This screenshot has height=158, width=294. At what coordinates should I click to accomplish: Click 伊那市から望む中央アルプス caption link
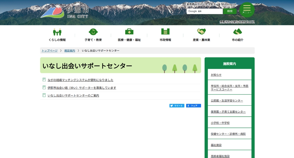[237, 22]
